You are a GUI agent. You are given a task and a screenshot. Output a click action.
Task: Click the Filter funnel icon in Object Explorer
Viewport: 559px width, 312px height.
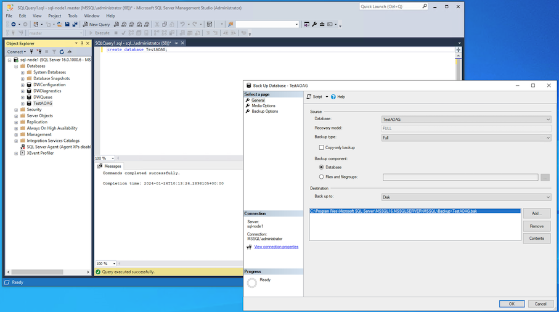pos(54,52)
